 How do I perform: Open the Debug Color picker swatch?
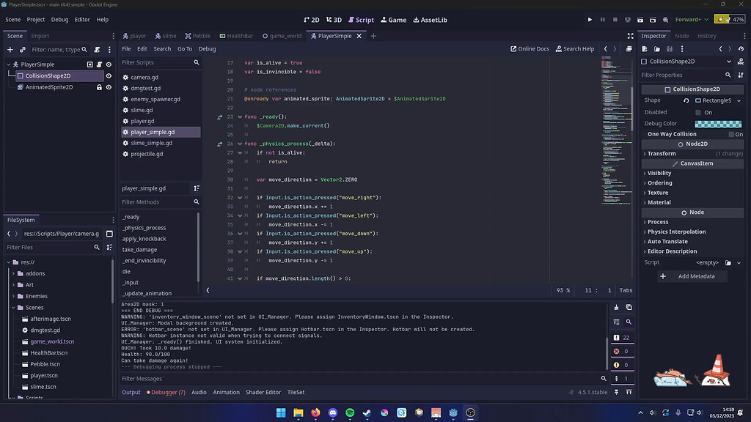[718, 123]
